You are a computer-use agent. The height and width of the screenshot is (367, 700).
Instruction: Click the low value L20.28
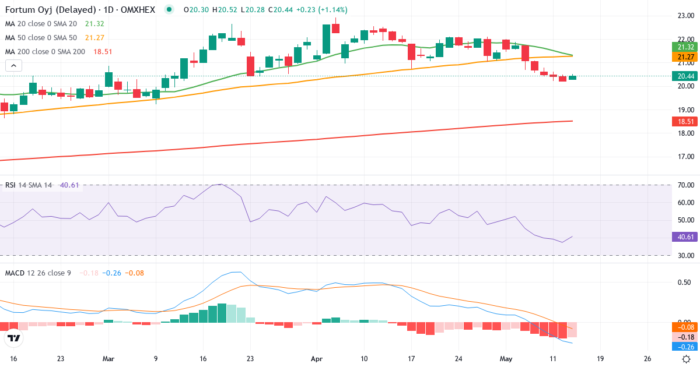coord(253,10)
